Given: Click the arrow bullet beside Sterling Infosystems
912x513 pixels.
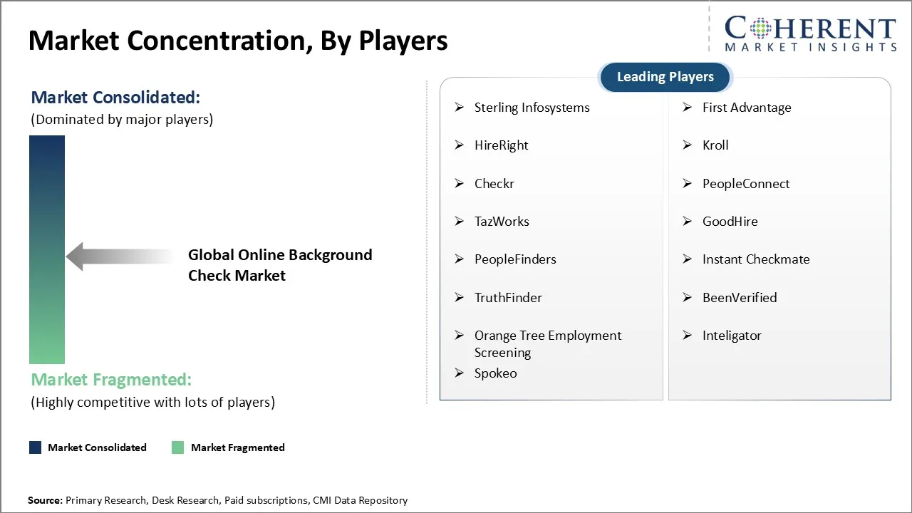Looking at the screenshot, I should click(x=460, y=108).
